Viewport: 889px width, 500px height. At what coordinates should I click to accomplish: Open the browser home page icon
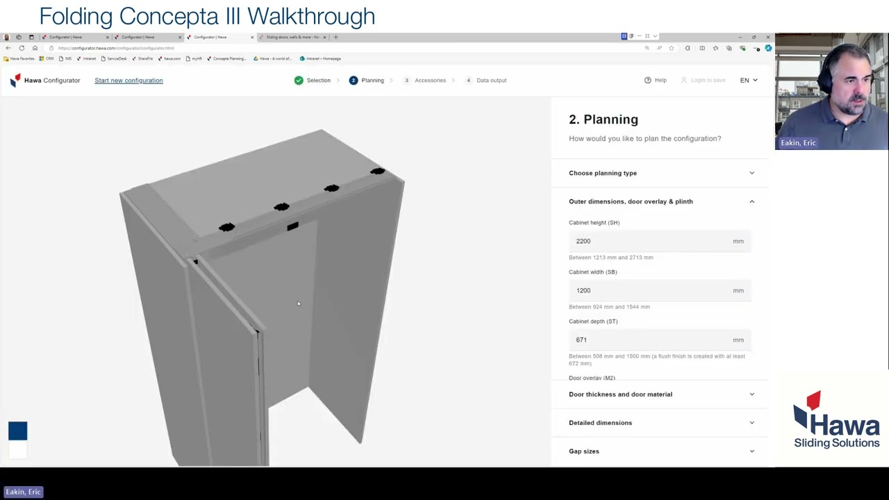point(35,48)
